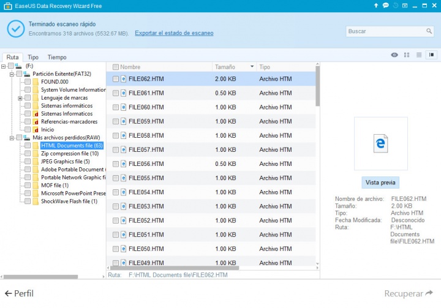The image size is (441, 308).
Task: Click the Referencias-marcadores file icon
Action: point(36,122)
